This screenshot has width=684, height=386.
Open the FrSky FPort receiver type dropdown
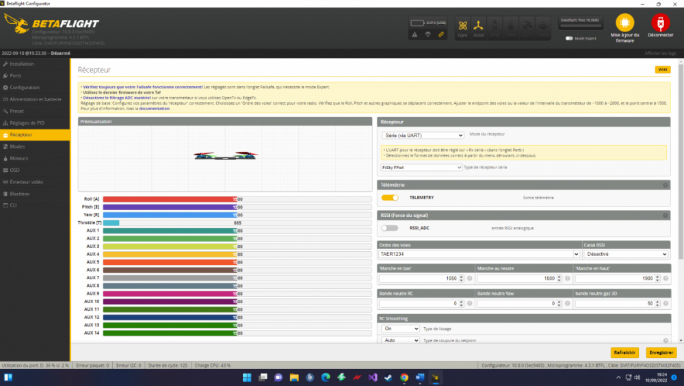[421, 167]
